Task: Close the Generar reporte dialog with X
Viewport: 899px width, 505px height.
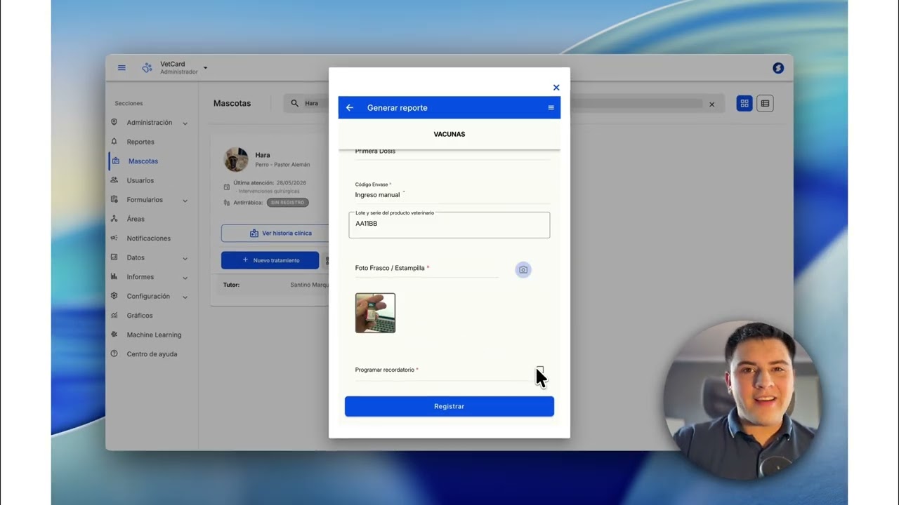Action: point(556,88)
